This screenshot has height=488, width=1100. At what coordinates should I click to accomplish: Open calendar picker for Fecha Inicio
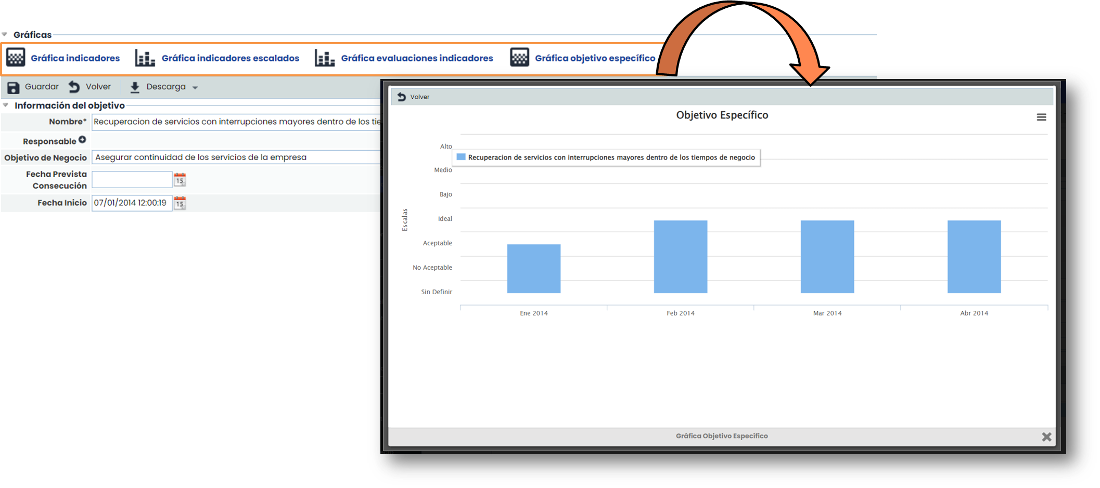[x=180, y=203]
